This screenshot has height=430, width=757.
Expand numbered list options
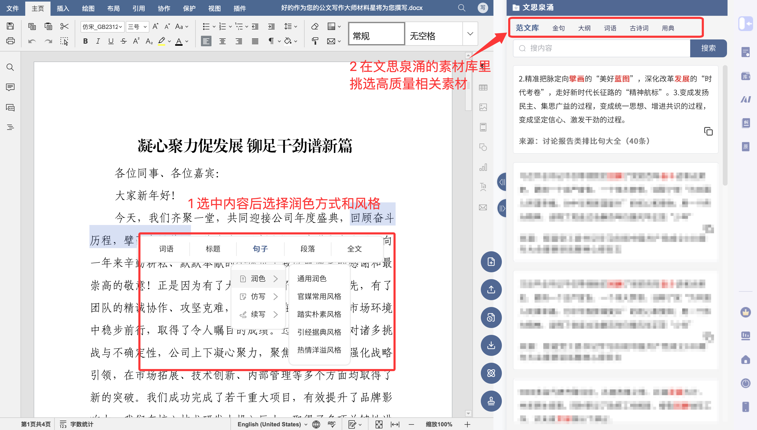pos(230,27)
